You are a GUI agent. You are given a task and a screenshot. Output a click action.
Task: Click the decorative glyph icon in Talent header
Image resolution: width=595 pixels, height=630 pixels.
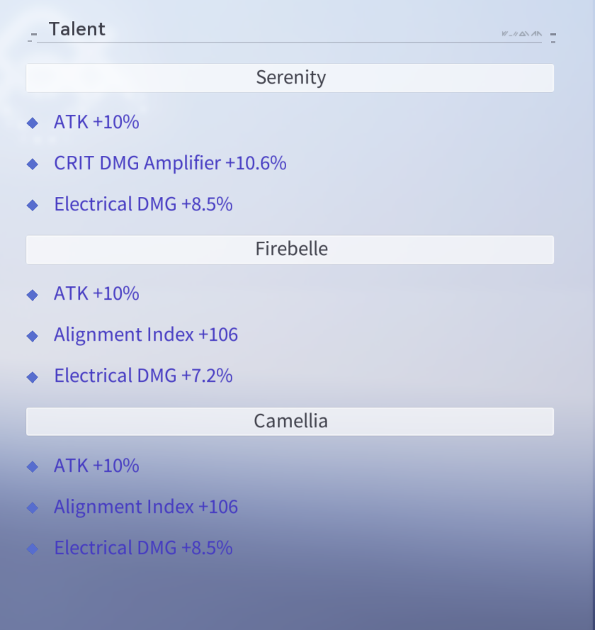521,34
